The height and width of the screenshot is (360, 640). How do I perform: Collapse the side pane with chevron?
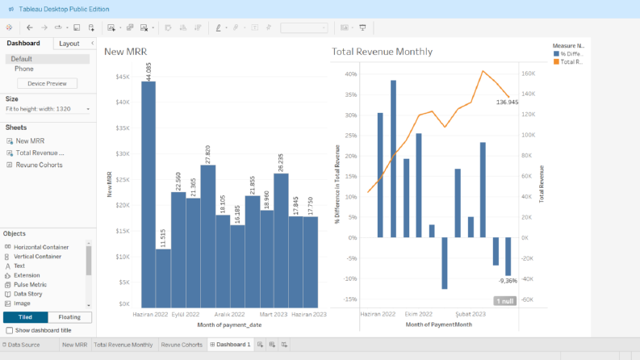pyautogui.click(x=93, y=44)
